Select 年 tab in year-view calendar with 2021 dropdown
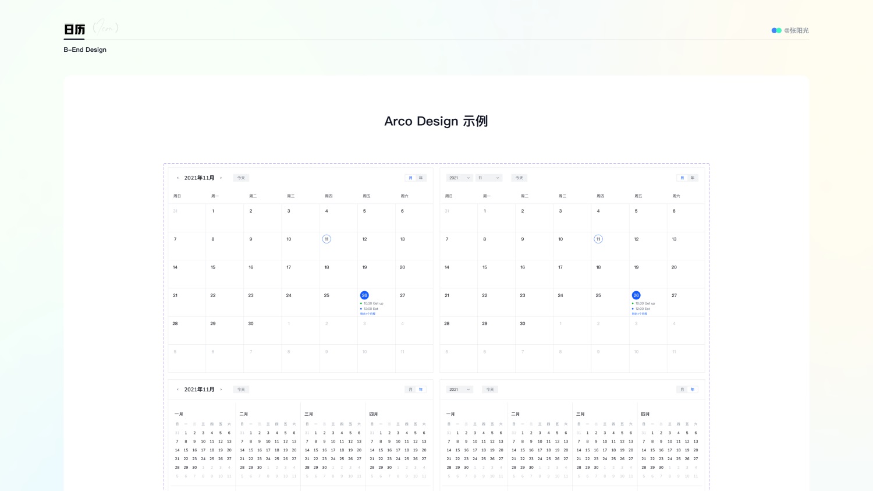The height and width of the screenshot is (491, 873). pyautogui.click(x=693, y=390)
